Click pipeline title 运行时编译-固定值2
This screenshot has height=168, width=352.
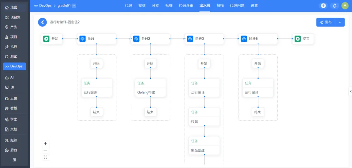[65, 22]
